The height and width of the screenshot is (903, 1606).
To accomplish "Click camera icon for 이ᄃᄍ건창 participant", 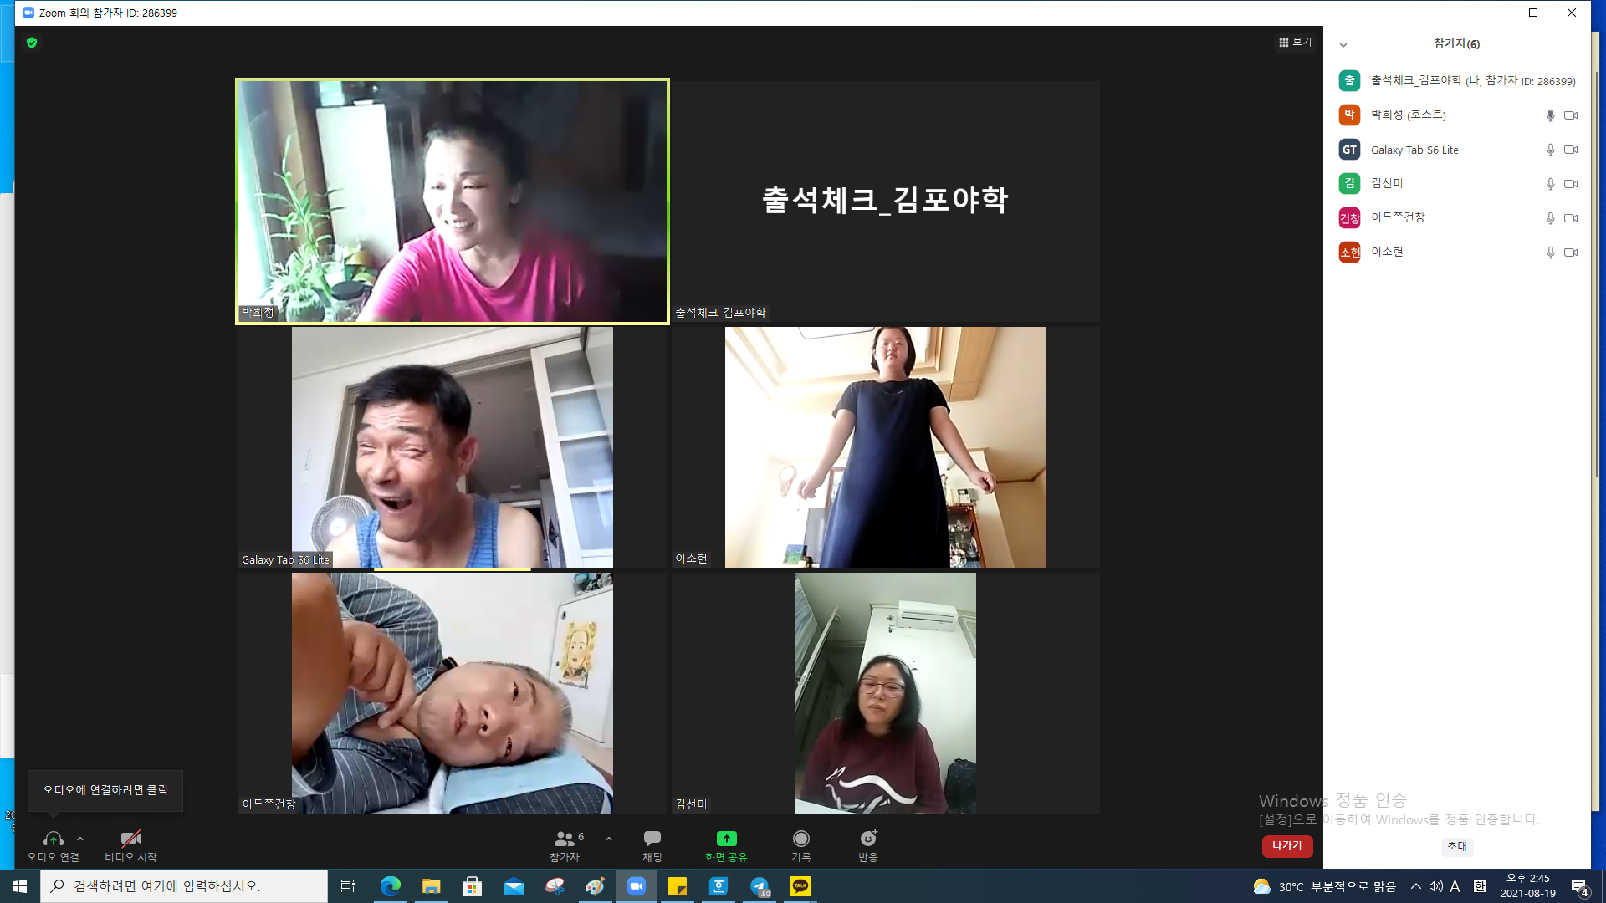I will pos(1571,218).
